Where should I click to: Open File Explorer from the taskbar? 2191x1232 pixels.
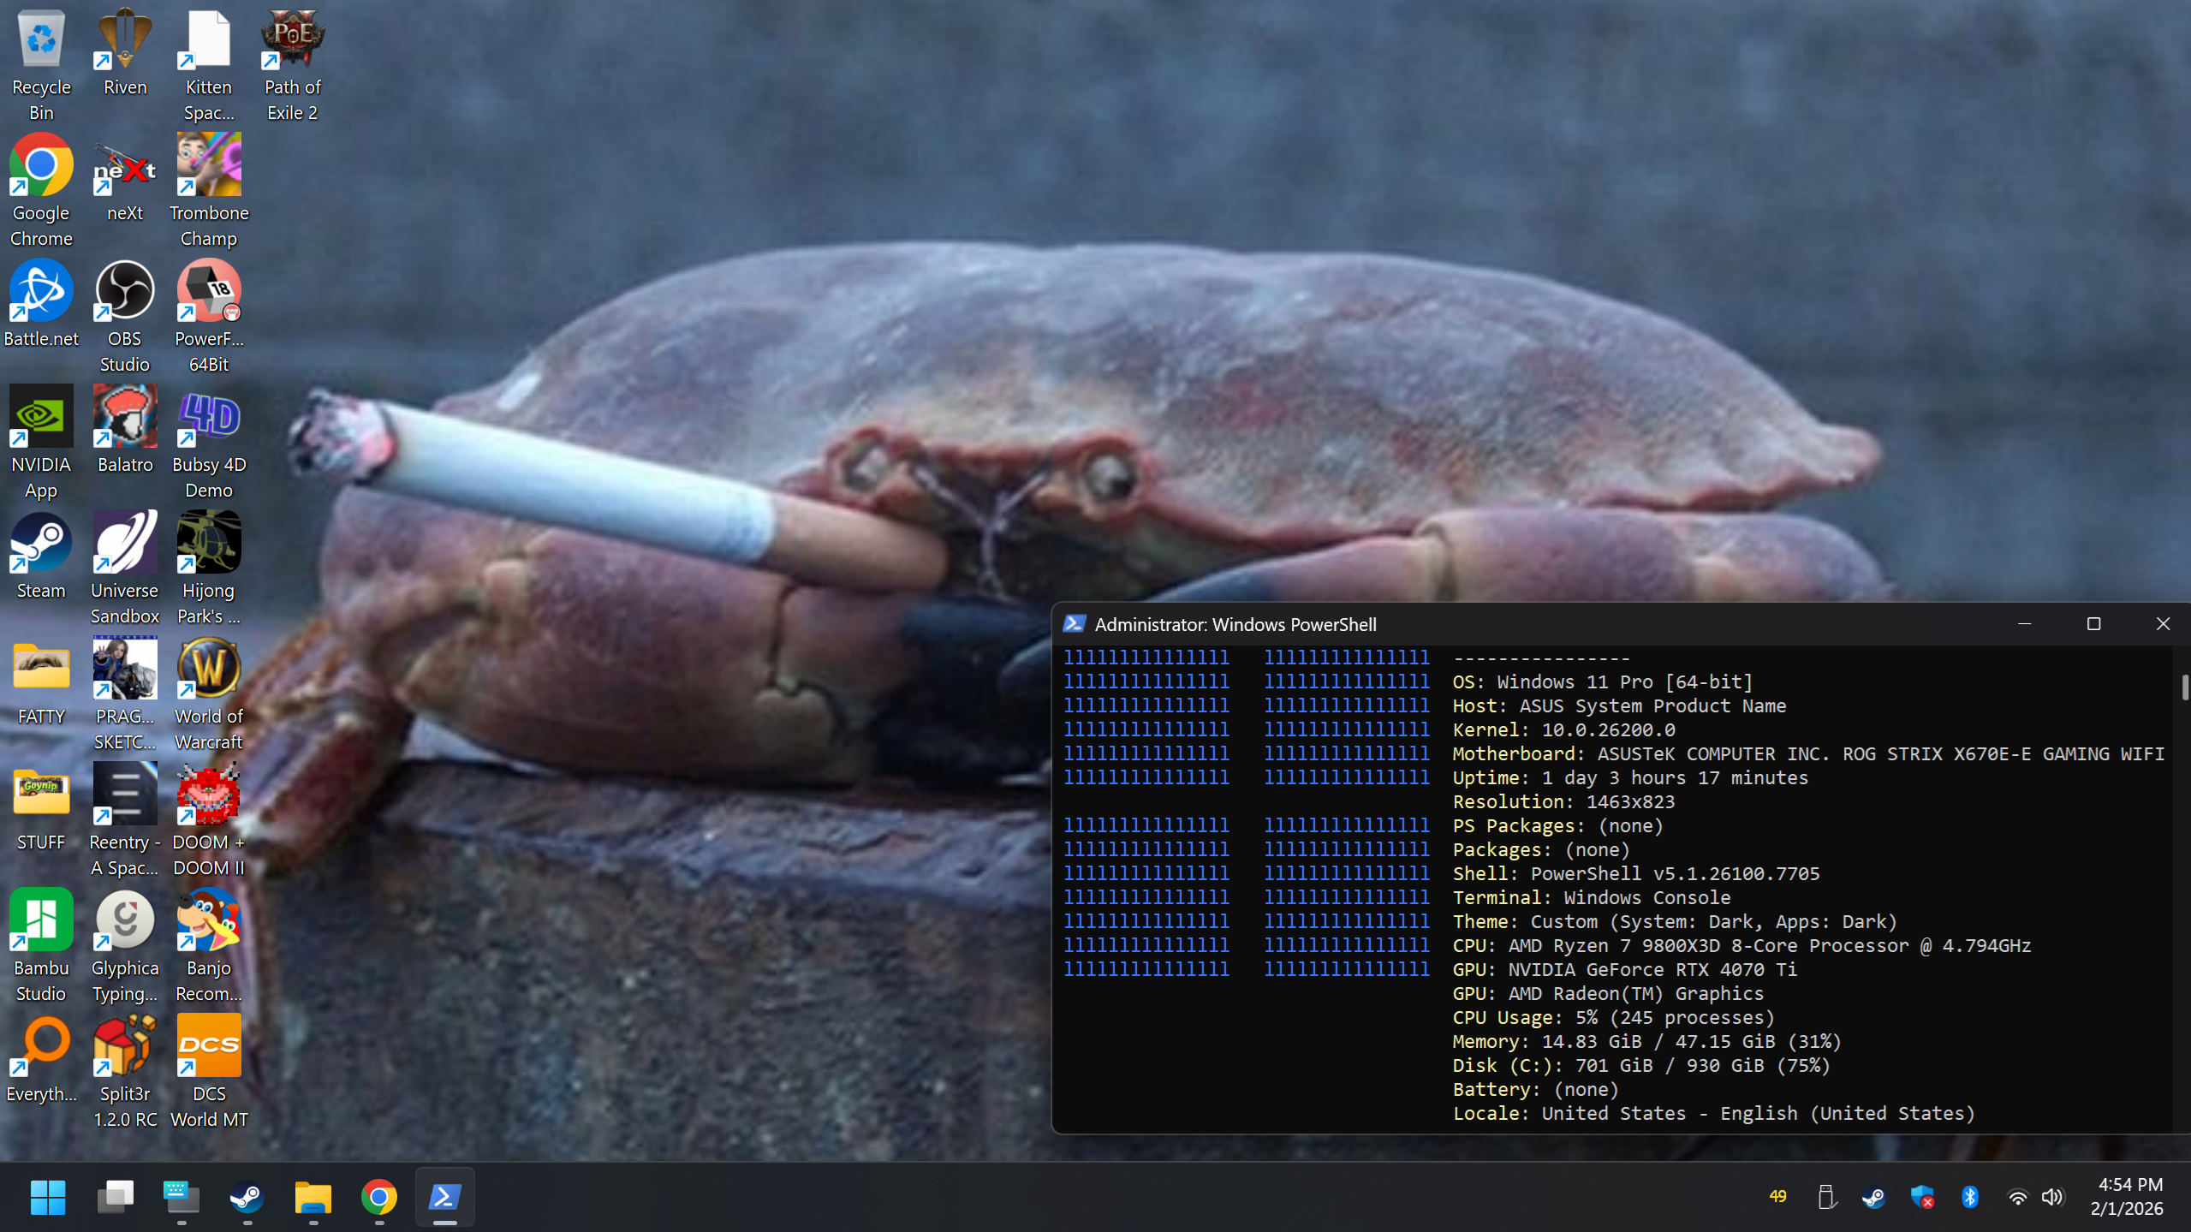pyautogui.click(x=313, y=1197)
